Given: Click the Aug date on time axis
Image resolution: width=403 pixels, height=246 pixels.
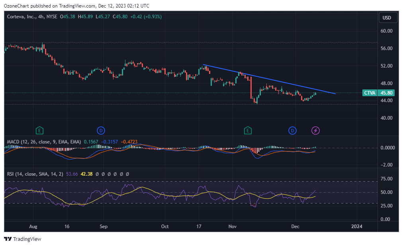Looking at the screenshot, I should pos(33,227).
